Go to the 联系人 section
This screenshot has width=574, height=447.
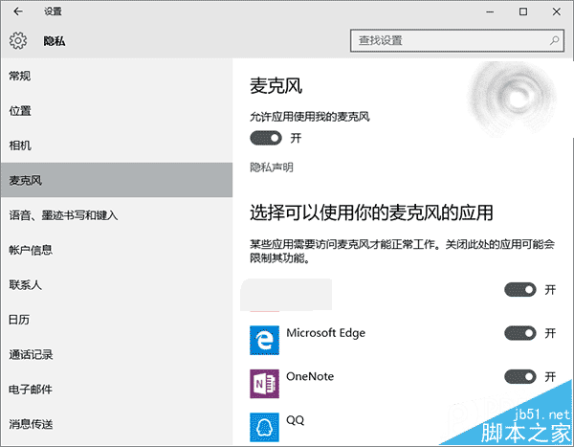[x=117, y=284]
